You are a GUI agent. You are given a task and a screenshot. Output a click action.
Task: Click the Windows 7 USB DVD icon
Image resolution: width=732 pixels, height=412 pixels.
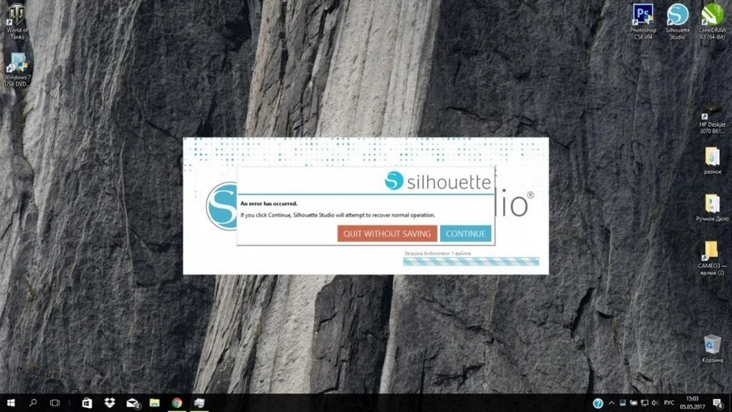[16, 64]
